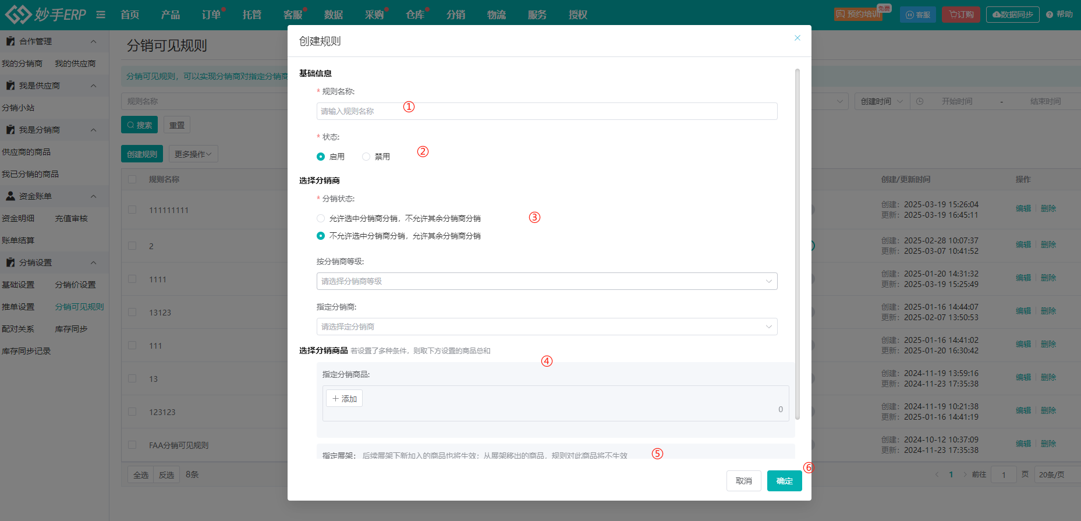Go to 库存同步 in sidebar

pyautogui.click(x=71, y=329)
